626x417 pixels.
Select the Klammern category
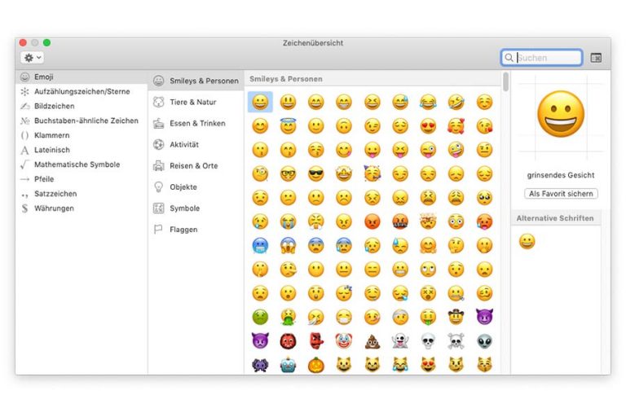(x=82, y=135)
